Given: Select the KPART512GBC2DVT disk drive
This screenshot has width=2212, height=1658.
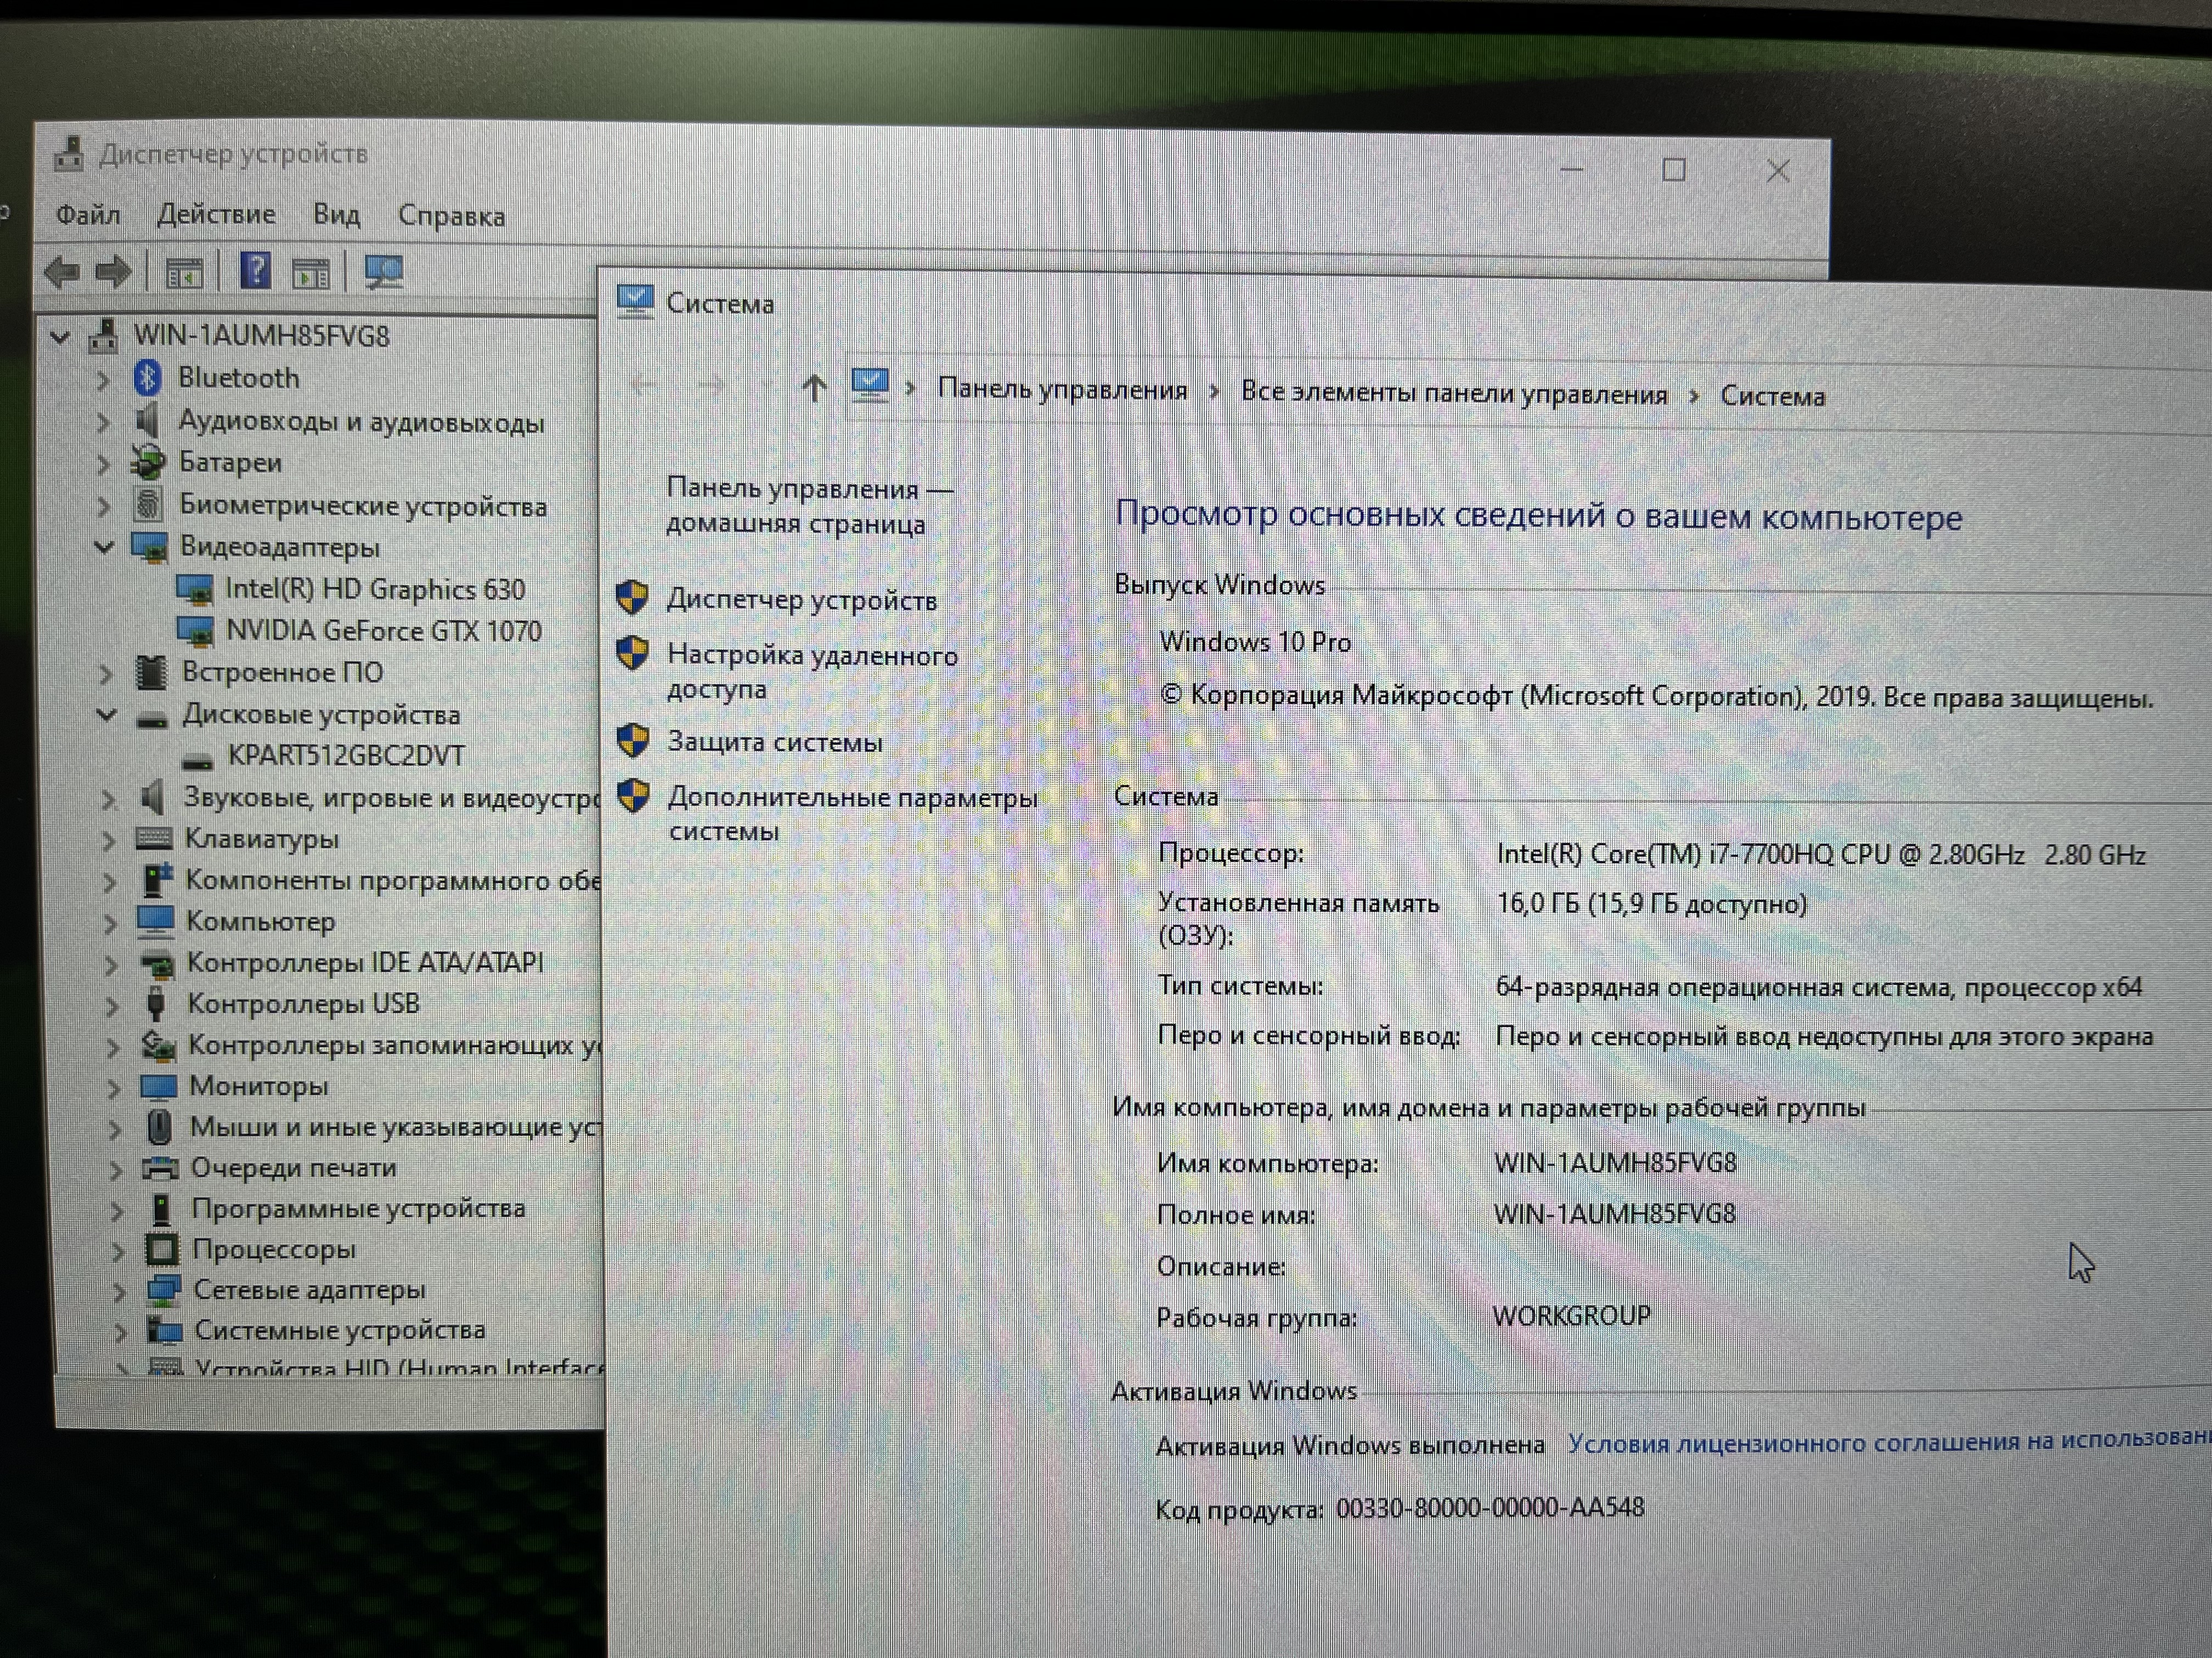Looking at the screenshot, I should pyautogui.click(x=346, y=757).
